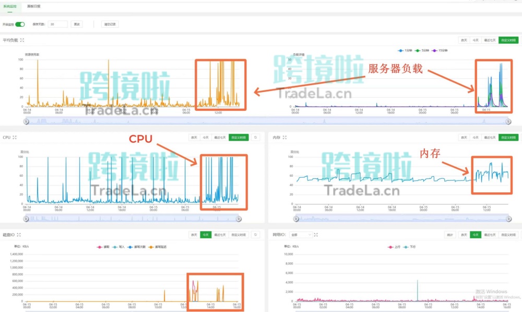Expand the 内存 chart to fullscreen

click(284, 137)
